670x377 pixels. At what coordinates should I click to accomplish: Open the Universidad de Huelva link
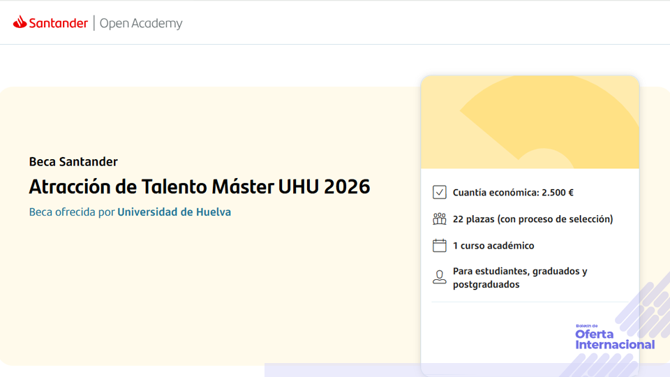[x=174, y=212]
